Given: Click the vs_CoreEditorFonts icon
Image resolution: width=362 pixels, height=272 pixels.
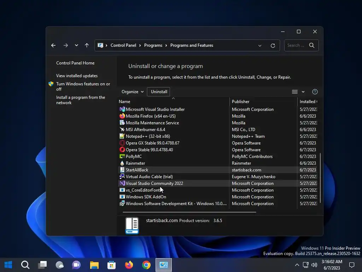Looking at the screenshot, I should (x=122, y=190).
